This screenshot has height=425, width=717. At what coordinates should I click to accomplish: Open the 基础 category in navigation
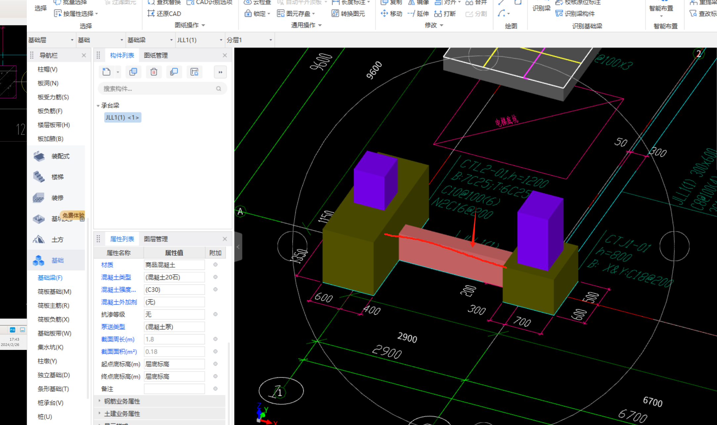coord(56,260)
